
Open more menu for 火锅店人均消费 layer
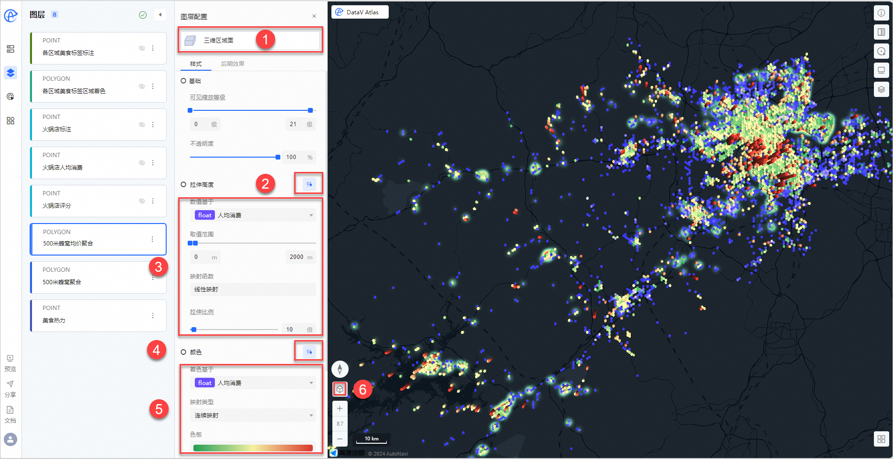click(x=153, y=163)
